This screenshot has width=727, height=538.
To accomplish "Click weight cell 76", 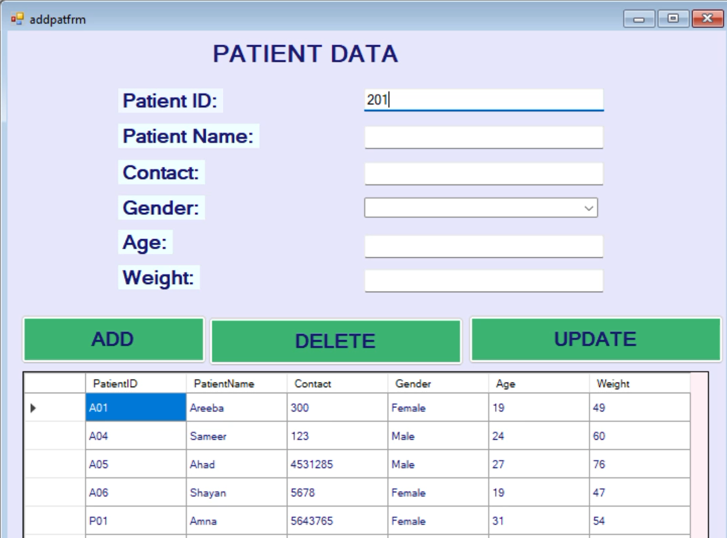I will pyautogui.click(x=640, y=464).
